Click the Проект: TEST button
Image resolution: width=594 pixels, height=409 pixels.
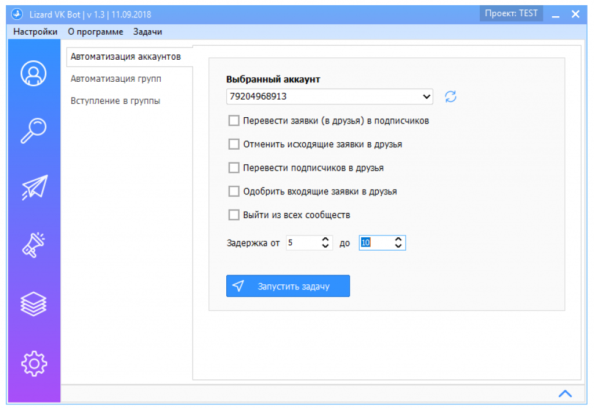(511, 13)
